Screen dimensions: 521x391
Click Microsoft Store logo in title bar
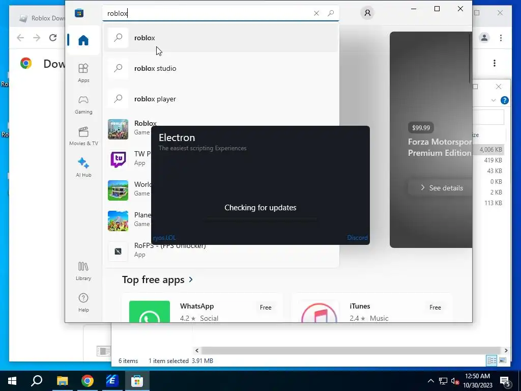click(79, 13)
